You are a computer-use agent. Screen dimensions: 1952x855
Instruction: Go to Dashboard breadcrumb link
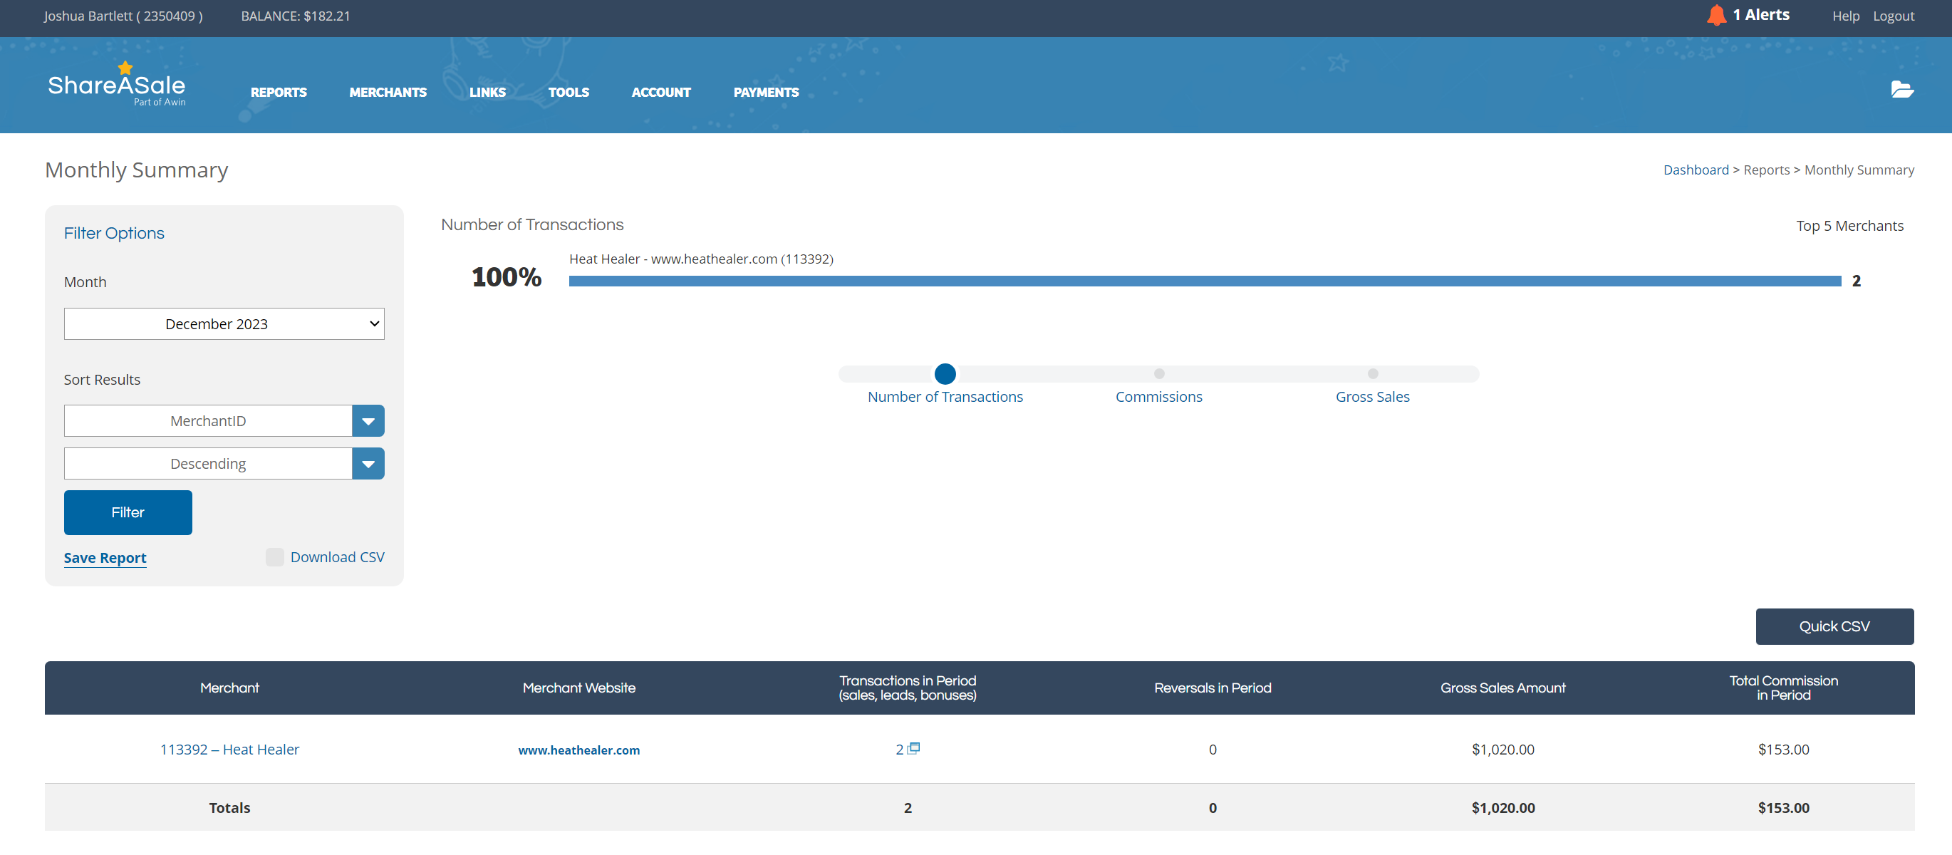[x=1696, y=170]
